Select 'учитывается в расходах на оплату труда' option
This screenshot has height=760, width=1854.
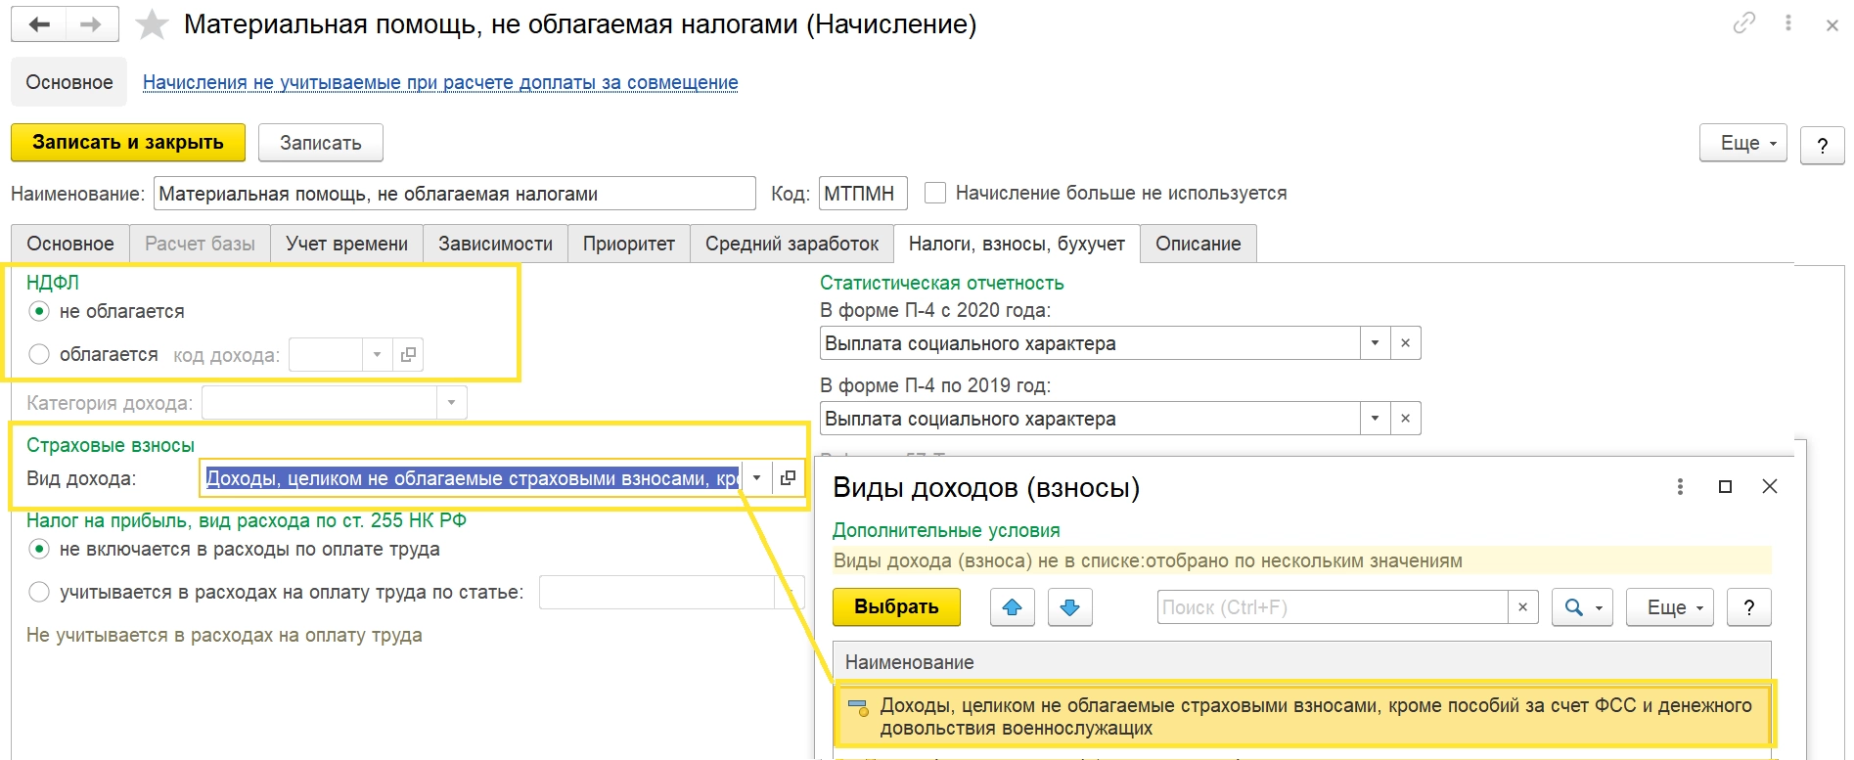click(39, 592)
